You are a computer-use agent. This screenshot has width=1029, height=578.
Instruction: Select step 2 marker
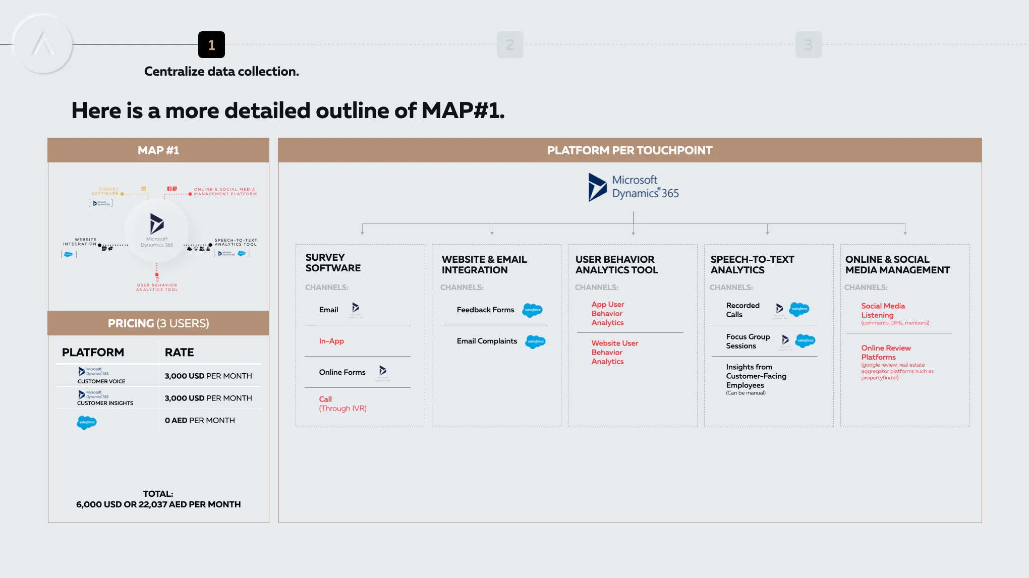point(510,45)
